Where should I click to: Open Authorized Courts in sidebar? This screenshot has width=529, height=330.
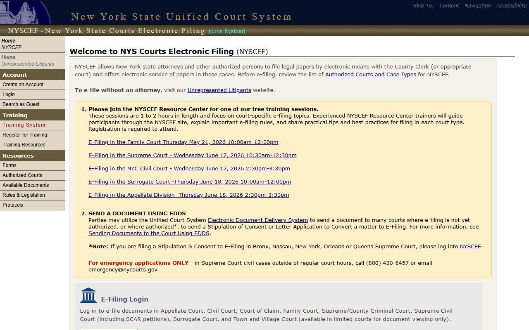click(33, 175)
